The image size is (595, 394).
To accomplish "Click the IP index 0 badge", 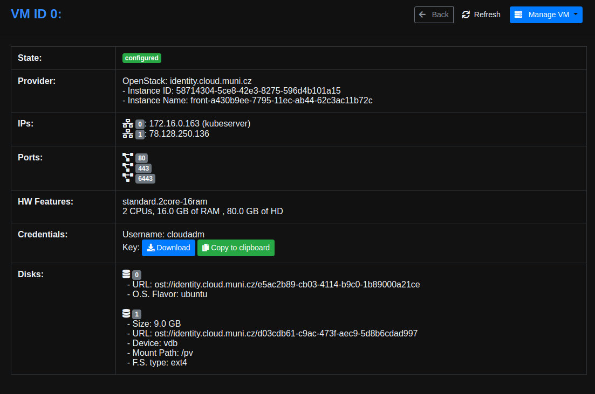I will (x=140, y=124).
